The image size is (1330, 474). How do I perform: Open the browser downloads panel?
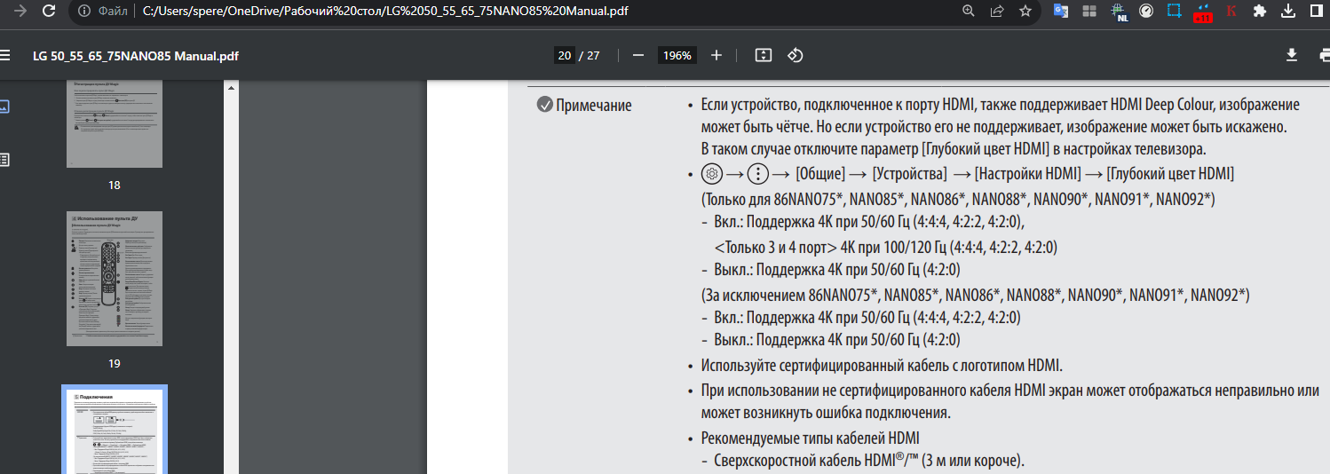pyautogui.click(x=1288, y=12)
